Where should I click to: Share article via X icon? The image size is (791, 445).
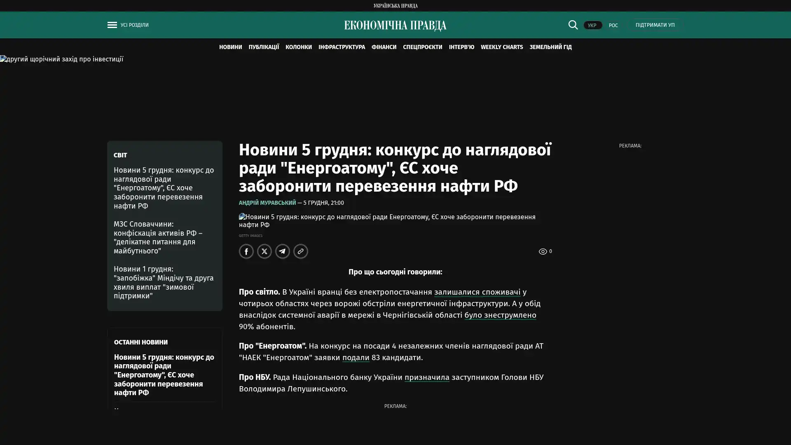pyautogui.click(x=264, y=251)
